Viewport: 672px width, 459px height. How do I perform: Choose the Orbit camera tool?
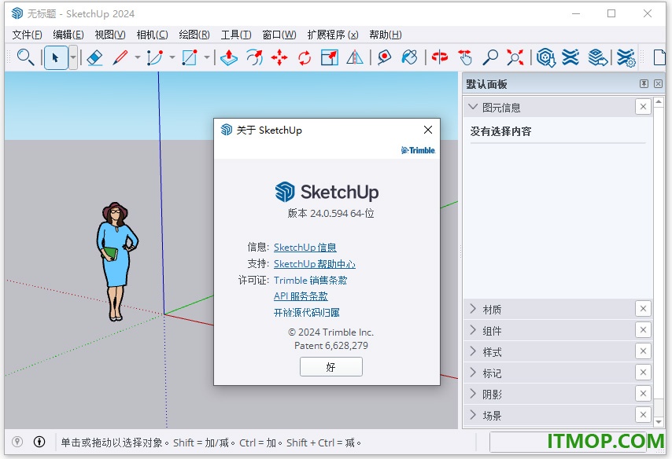coord(440,57)
